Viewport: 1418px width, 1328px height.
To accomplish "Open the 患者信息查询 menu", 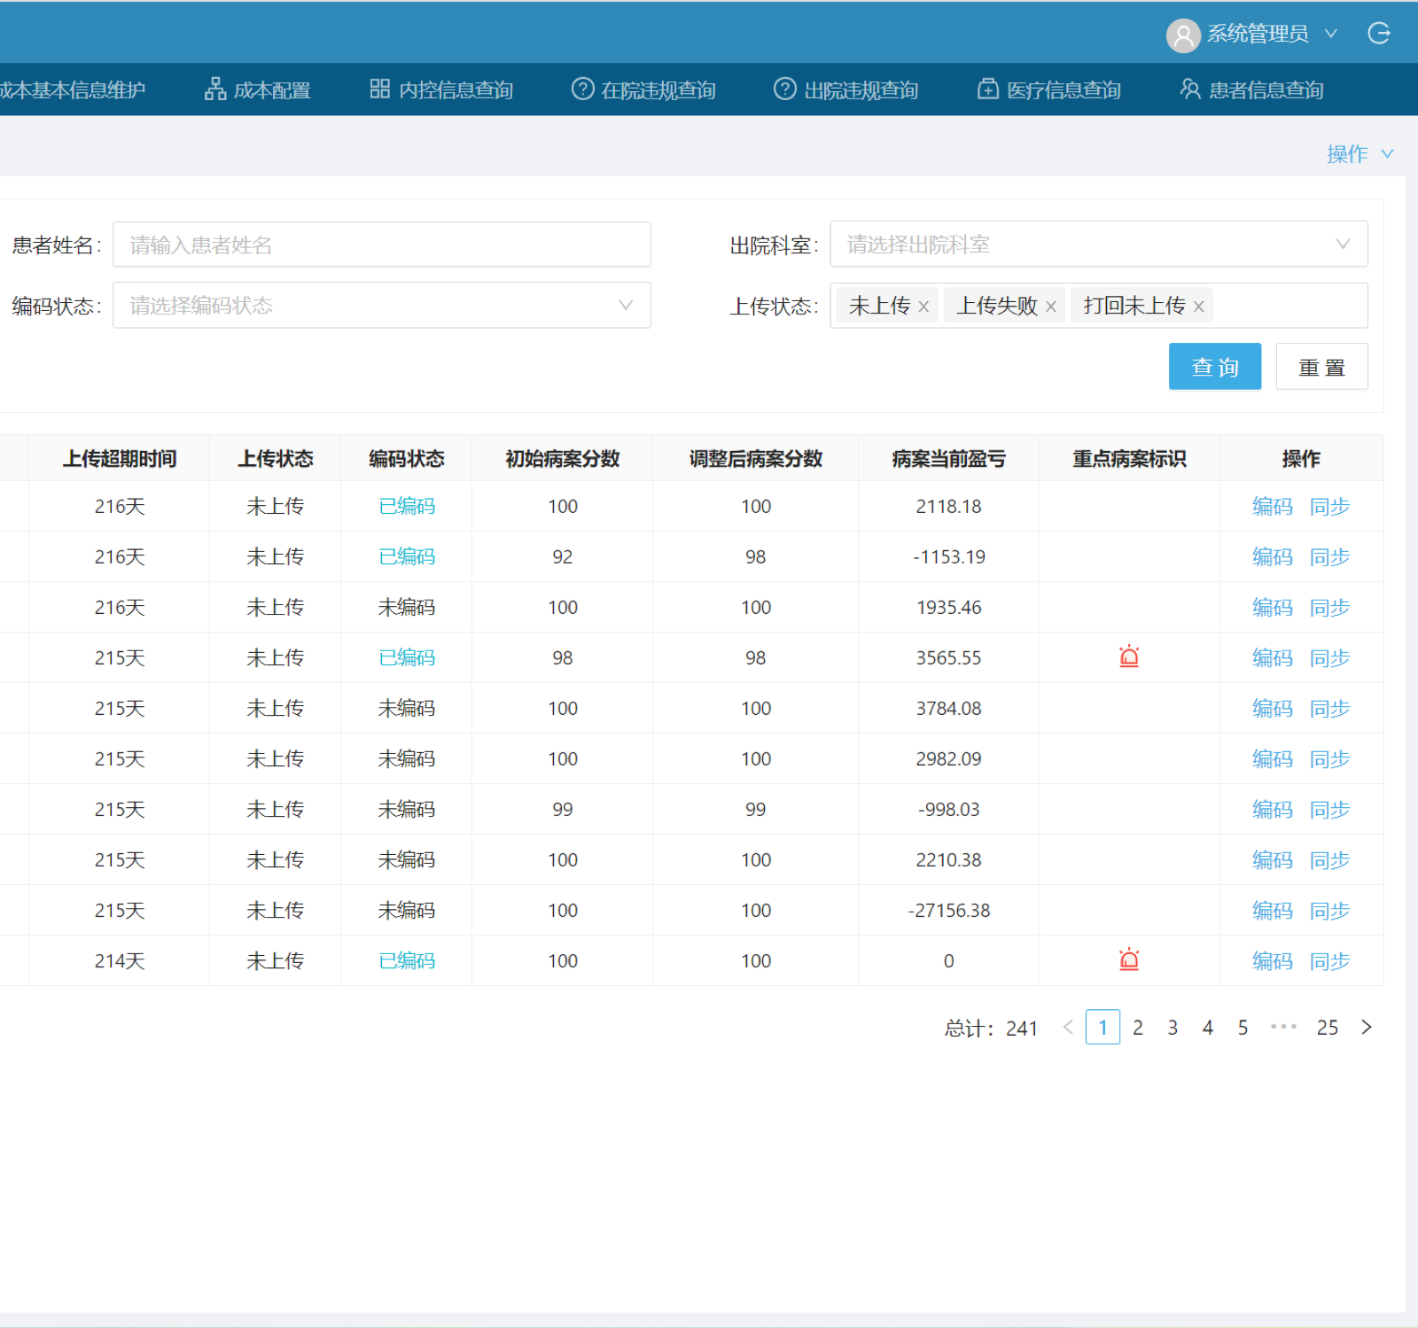I will click(1251, 89).
